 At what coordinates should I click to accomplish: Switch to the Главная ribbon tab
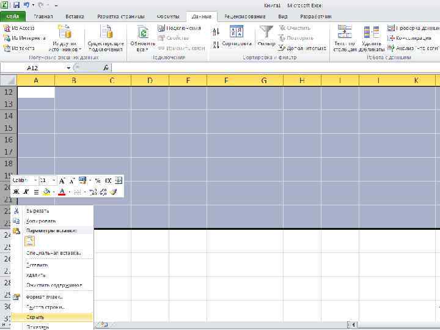point(43,16)
